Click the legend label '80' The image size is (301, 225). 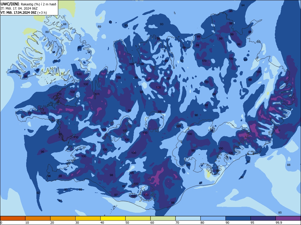203,223
